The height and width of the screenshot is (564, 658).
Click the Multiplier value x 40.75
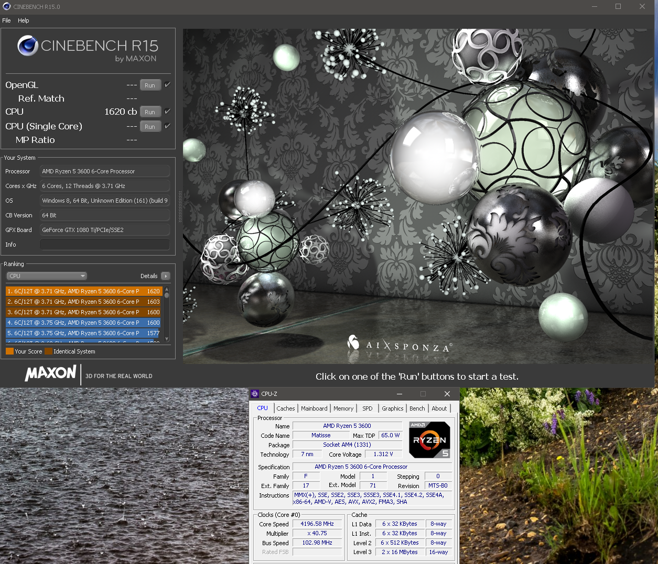click(x=317, y=533)
